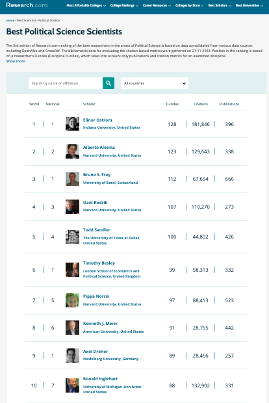Viewport: 269px width, 403px height.
Task: Click Pippa Norris's photo thumbnail
Action: point(73,300)
